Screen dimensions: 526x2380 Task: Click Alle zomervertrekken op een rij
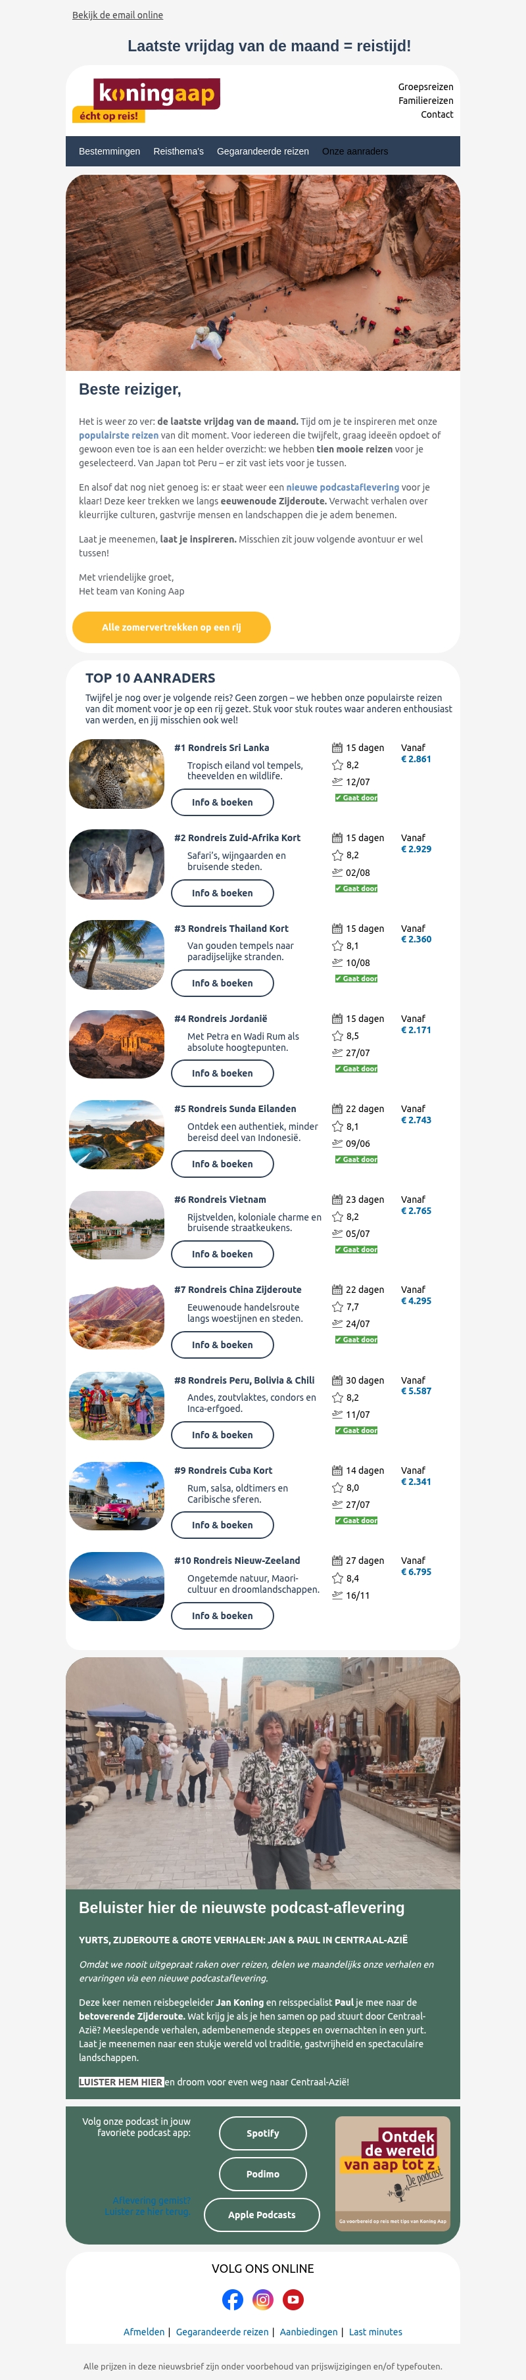coord(171,627)
